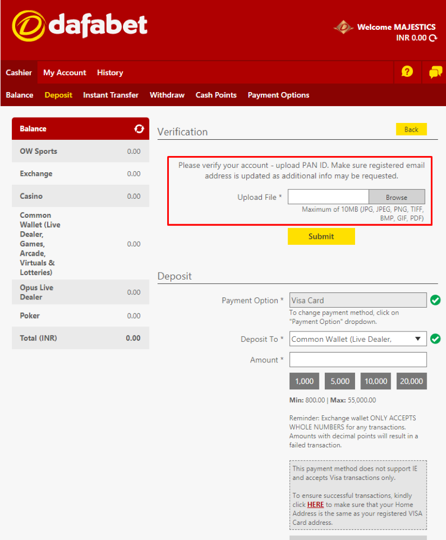View Payment Options page
The width and height of the screenshot is (446, 540).
(x=278, y=95)
